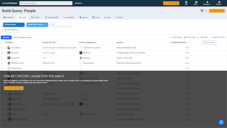Switch to the Events tab
Screen dimensions: 227x128
tap(96, 17)
